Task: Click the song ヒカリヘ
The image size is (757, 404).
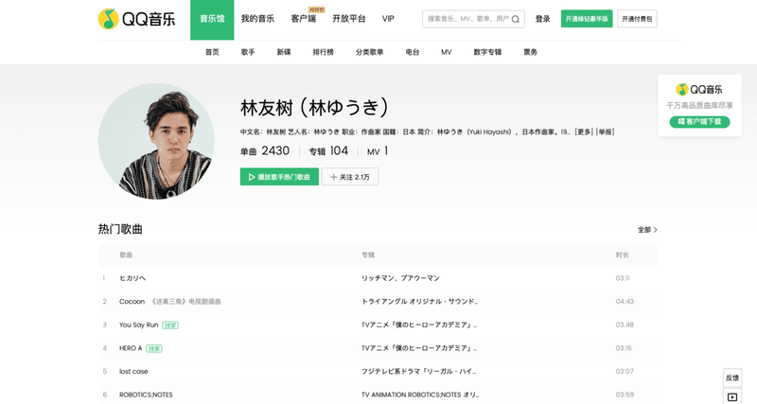Action: pyautogui.click(x=132, y=278)
